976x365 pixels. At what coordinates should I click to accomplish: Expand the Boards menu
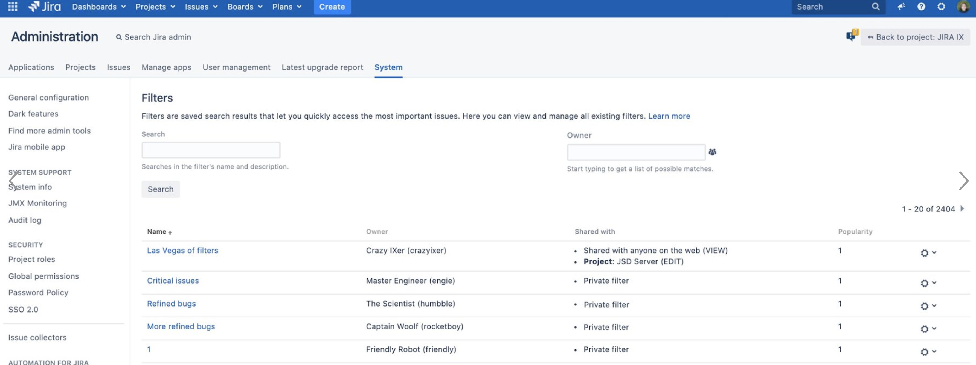coord(244,7)
